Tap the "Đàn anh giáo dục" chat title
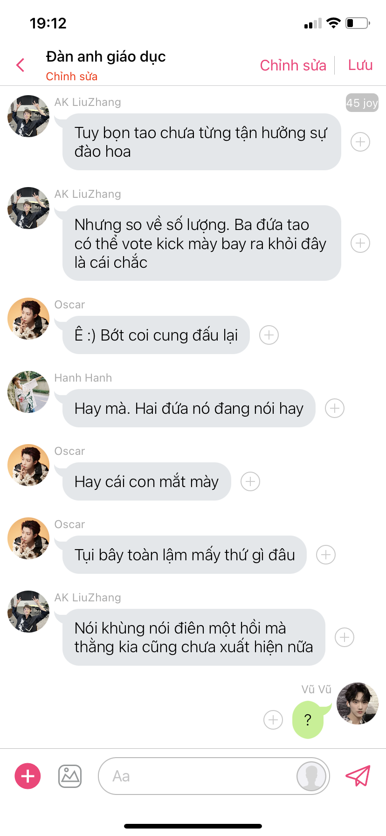The height and width of the screenshot is (836, 386). click(106, 56)
